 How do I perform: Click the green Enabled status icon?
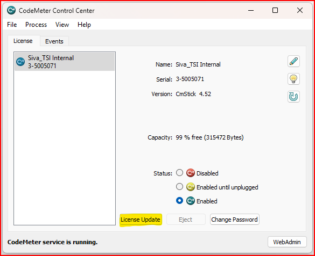point(190,201)
